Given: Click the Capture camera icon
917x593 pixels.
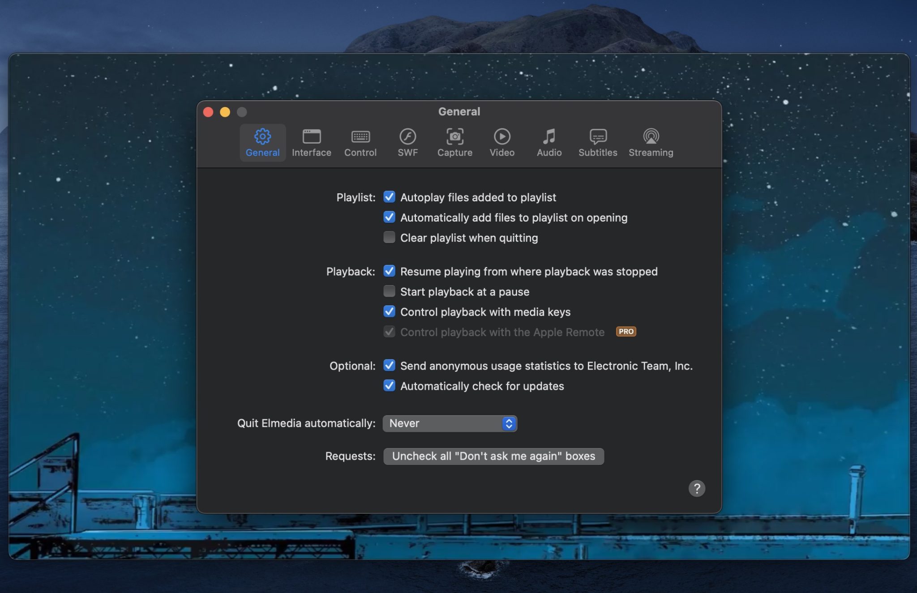Looking at the screenshot, I should click(454, 142).
